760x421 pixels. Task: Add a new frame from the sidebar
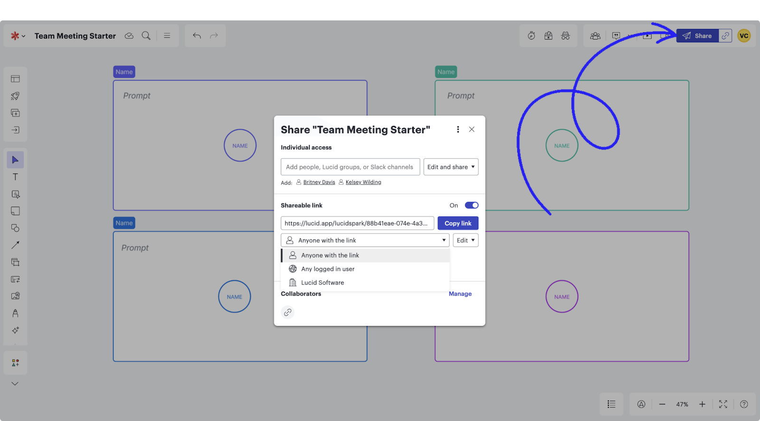pyautogui.click(x=15, y=113)
